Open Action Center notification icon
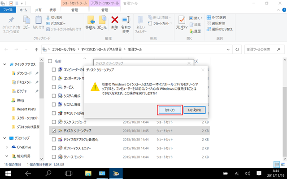The height and width of the screenshot is (179, 287). (x=259, y=173)
